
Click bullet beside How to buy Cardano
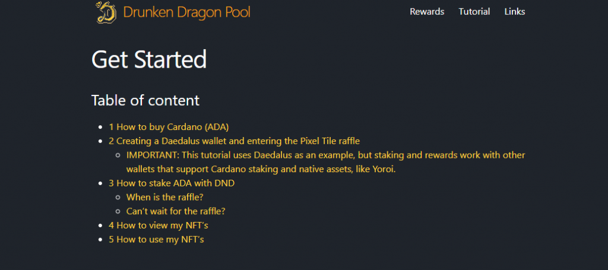pyautogui.click(x=101, y=127)
